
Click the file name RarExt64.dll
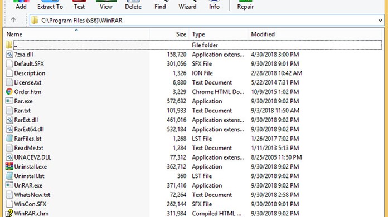click(x=29, y=129)
